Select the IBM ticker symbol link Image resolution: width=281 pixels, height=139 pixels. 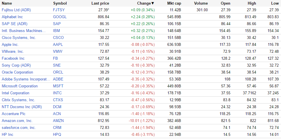click(x=56, y=31)
